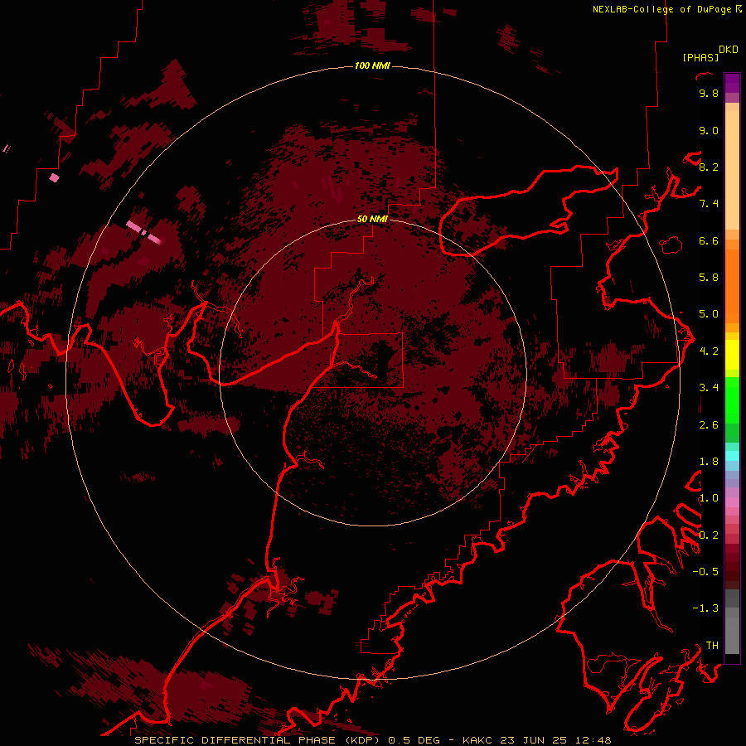
Task: Click the Specific Differential Phase caption text
Action: (x=372, y=740)
